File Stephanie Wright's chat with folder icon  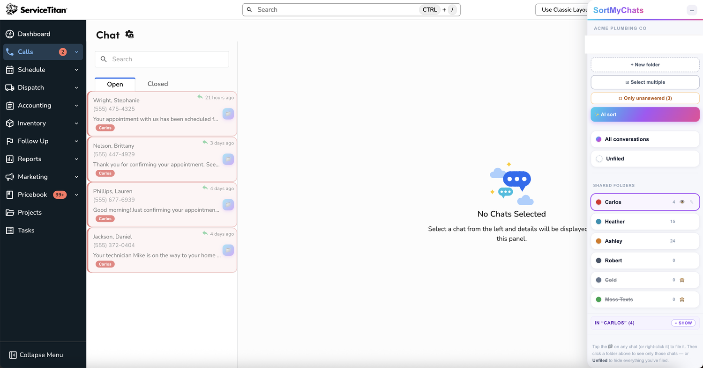(228, 114)
